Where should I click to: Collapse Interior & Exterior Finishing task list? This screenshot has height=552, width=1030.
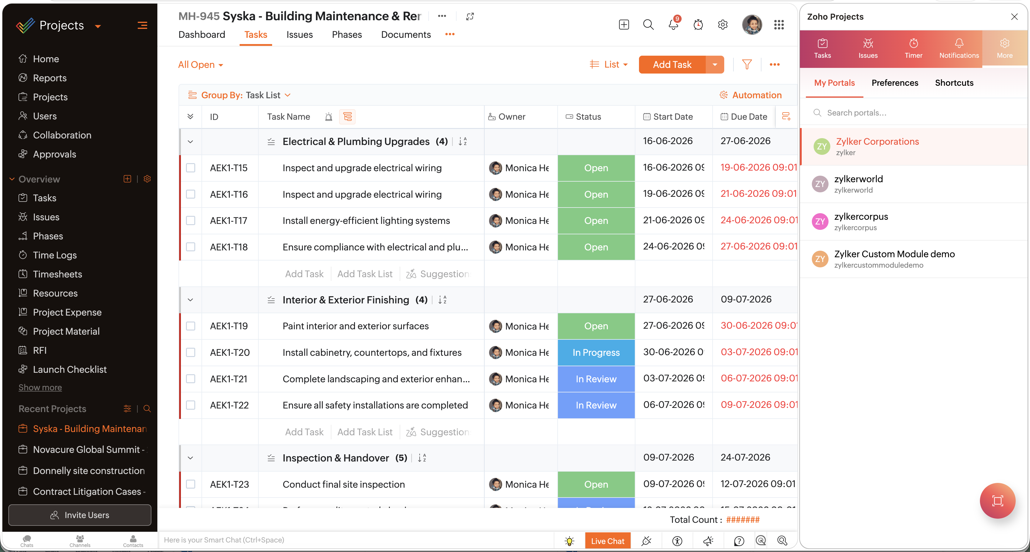point(190,300)
